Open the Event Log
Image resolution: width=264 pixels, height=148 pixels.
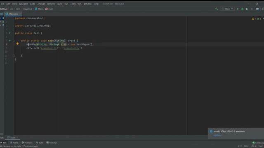point(258,143)
